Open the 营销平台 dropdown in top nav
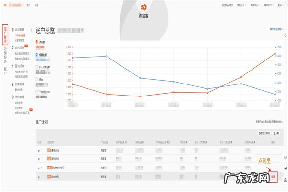Image resolution: width=288 pixels, height=192 pixels. [242, 5]
